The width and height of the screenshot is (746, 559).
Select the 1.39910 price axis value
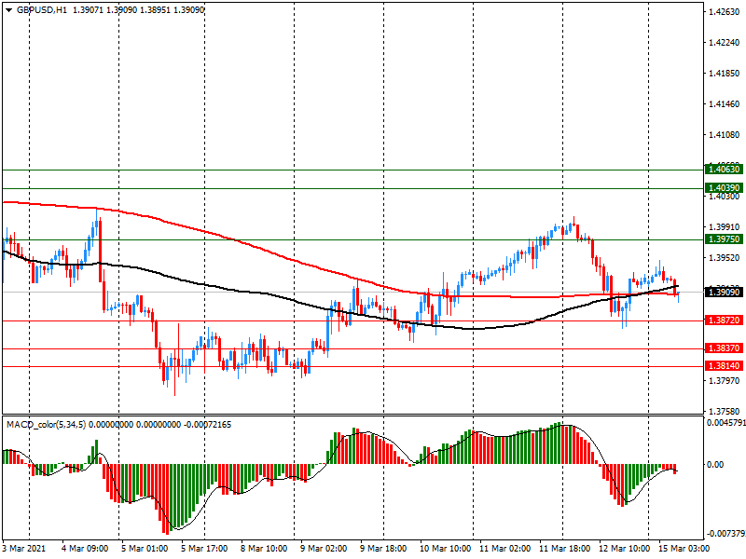(x=725, y=227)
